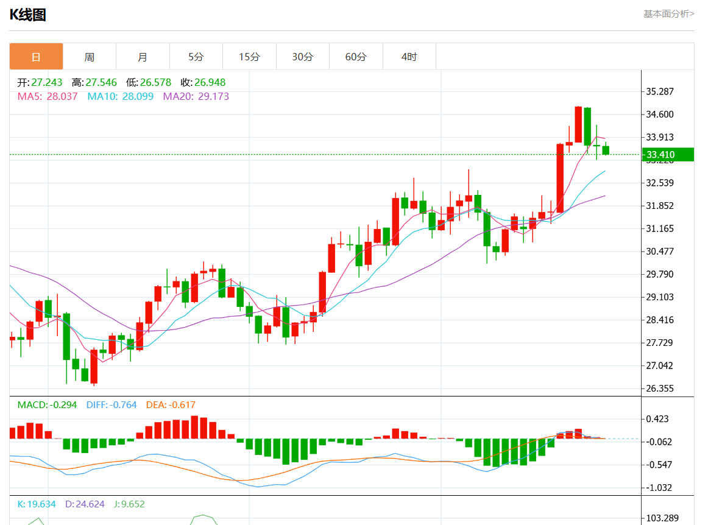Click the -0.547 MACD axis label

tap(659, 465)
